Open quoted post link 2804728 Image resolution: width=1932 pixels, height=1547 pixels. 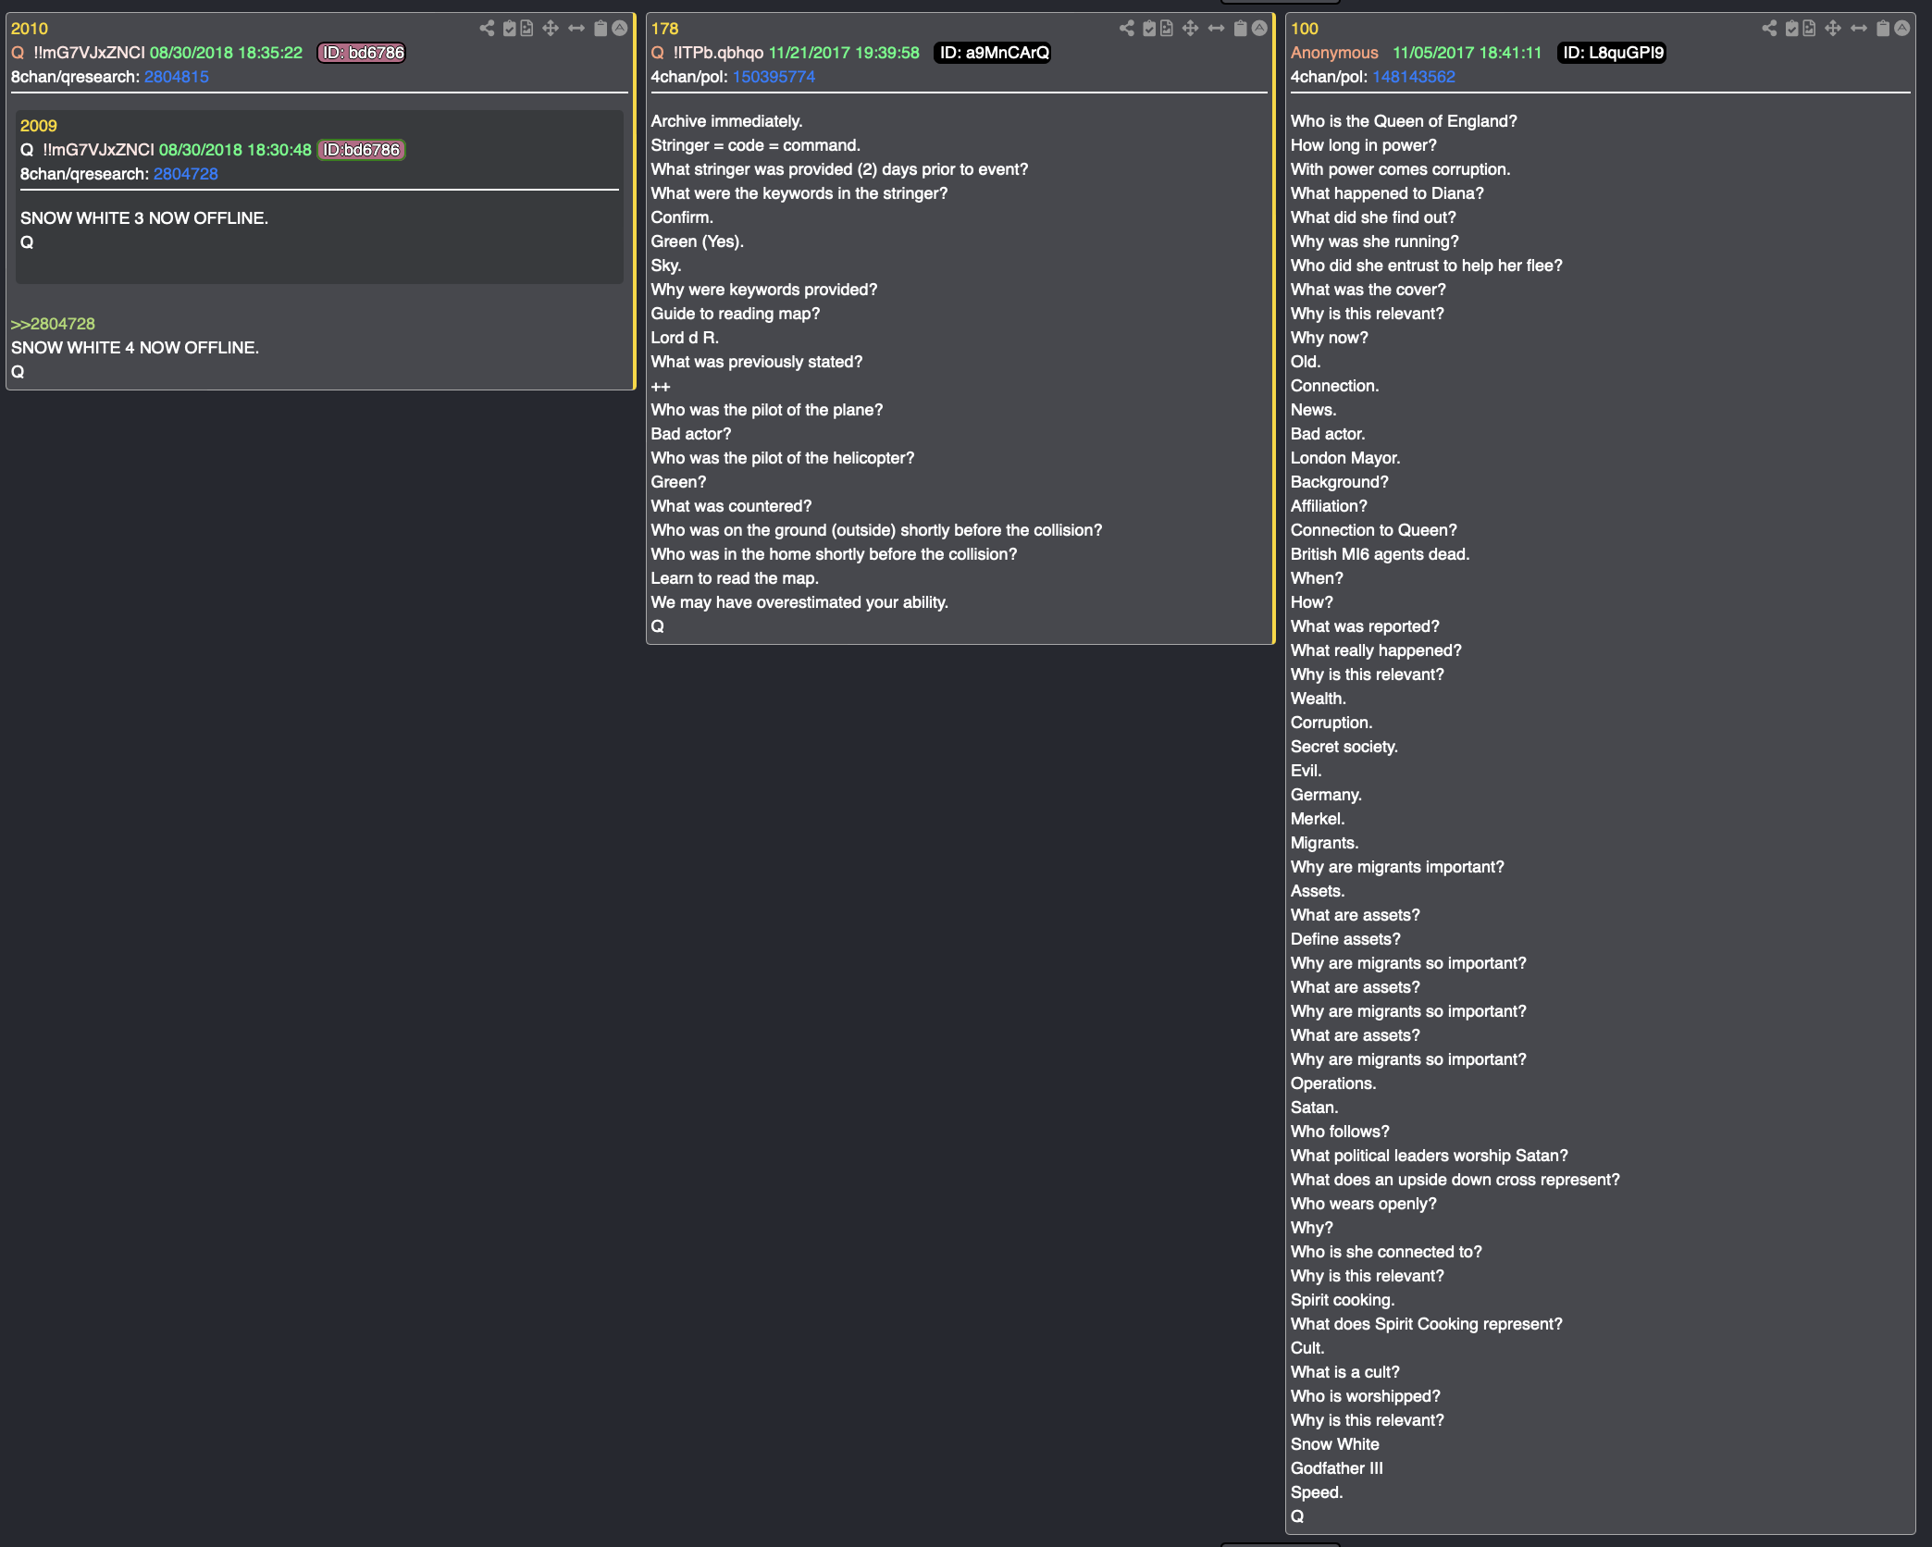coord(185,174)
